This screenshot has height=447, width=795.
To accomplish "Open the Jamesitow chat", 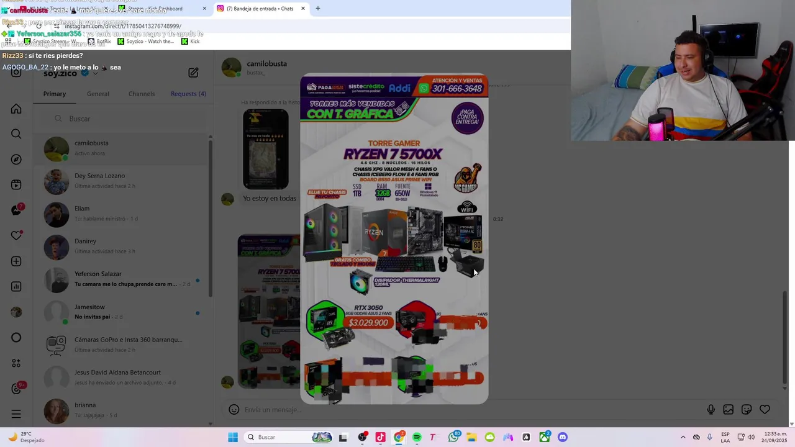I will (x=121, y=312).
